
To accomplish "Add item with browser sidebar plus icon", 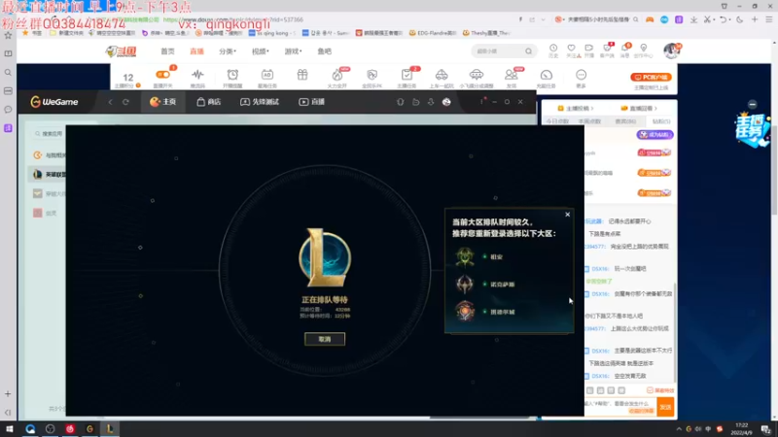I will tap(8, 394).
